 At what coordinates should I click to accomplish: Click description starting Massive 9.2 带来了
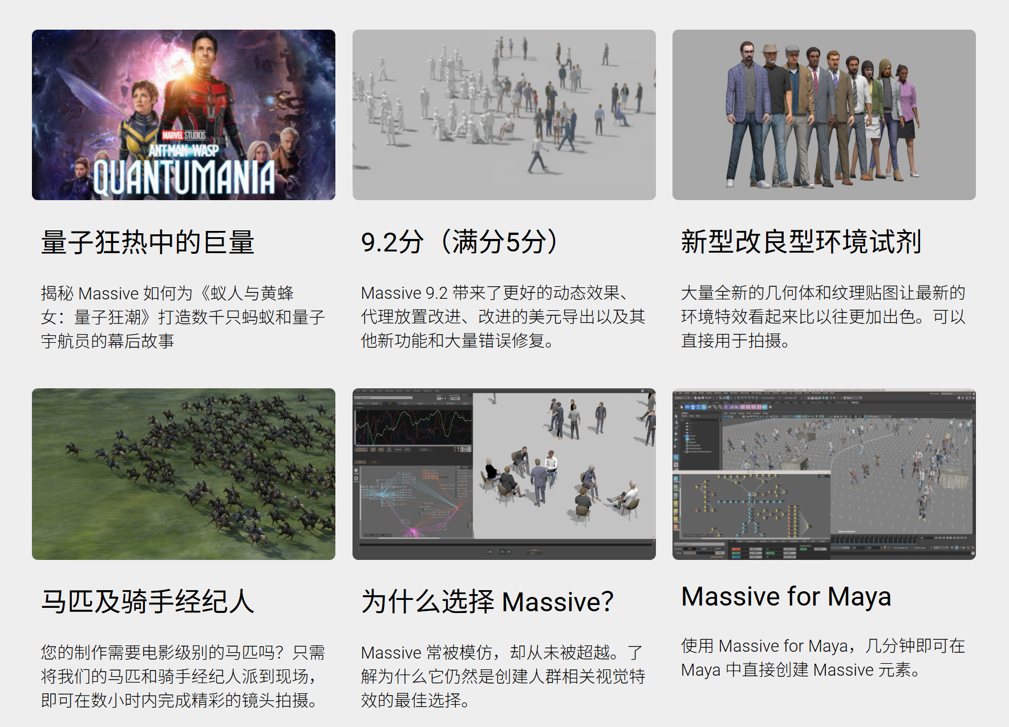(503, 317)
